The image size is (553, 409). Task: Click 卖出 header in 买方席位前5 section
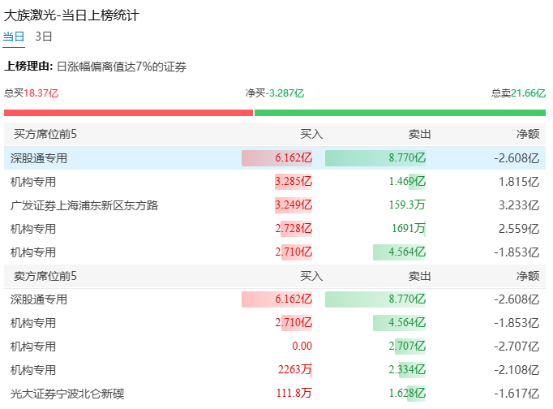point(419,134)
